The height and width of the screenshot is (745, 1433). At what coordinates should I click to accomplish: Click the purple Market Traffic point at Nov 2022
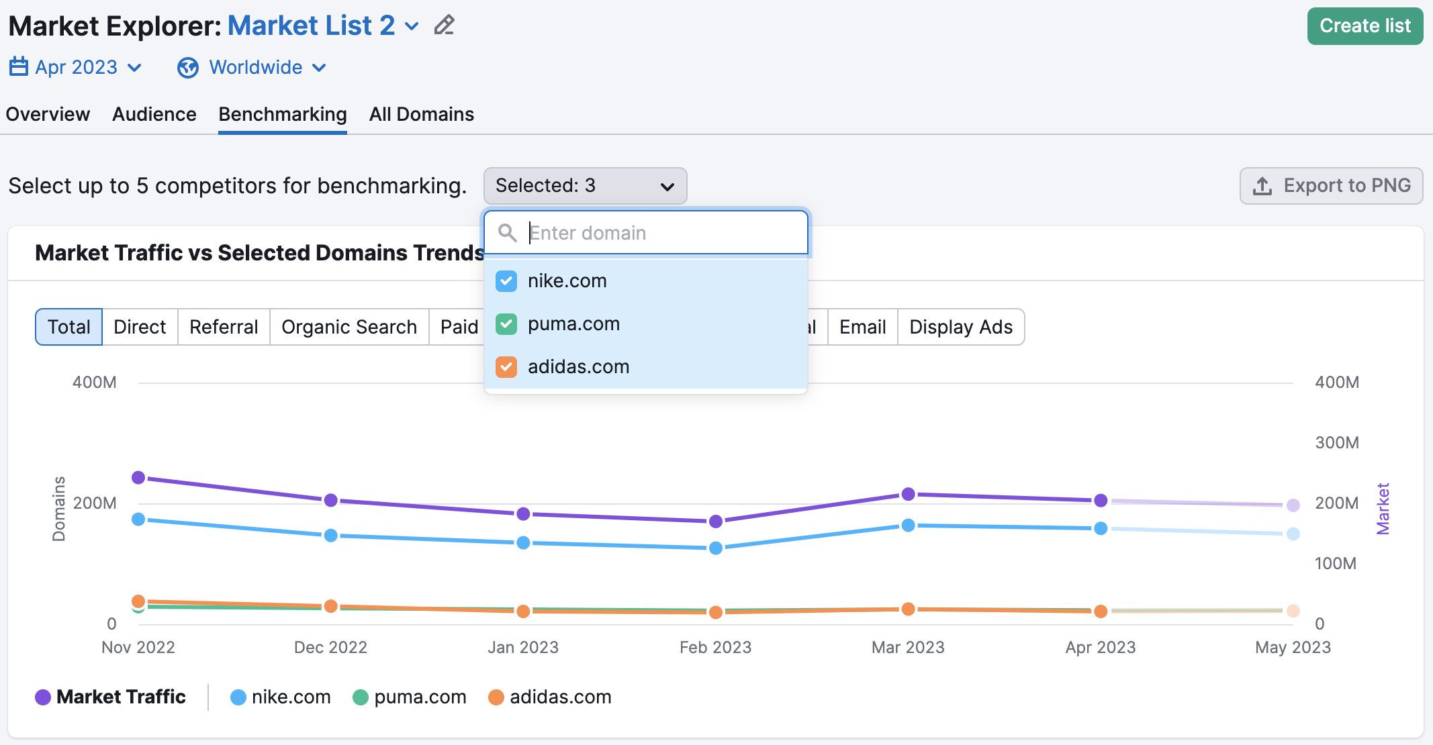point(138,478)
